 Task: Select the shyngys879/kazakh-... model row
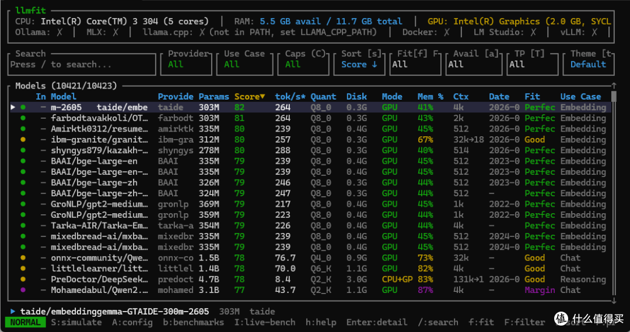310,150
